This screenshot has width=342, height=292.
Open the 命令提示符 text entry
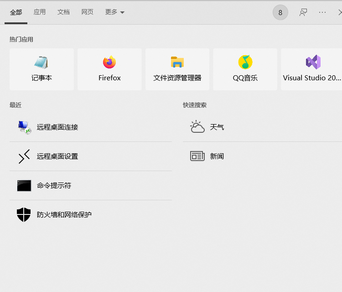pyautogui.click(x=54, y=186)
